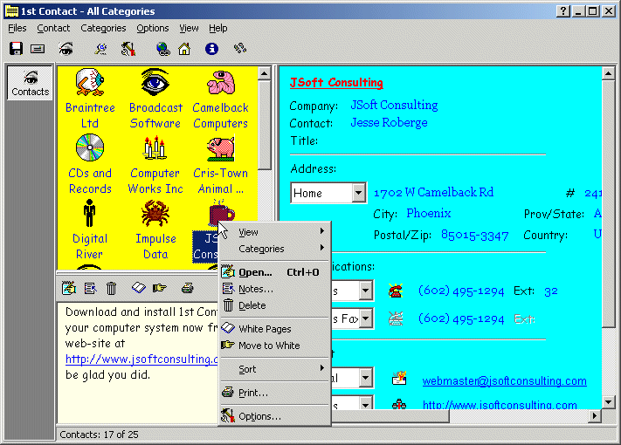Screen dimensions: 621x445
Task: Select the Cris-Town Animal contact
Action: (x=221, y=164)
